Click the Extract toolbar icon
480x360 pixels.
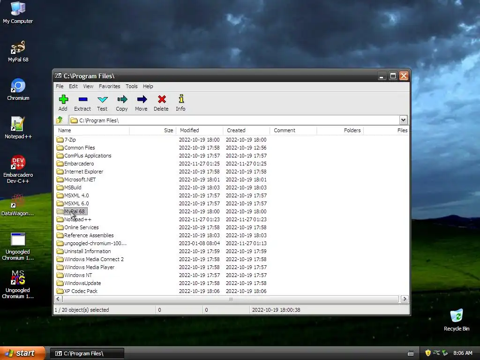click(x=82, y=99)
